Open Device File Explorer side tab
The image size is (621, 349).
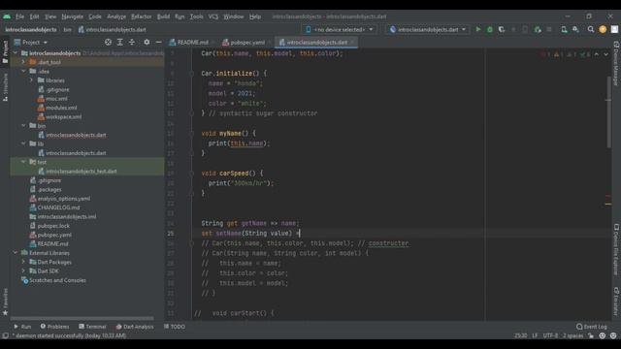[616, 249]
